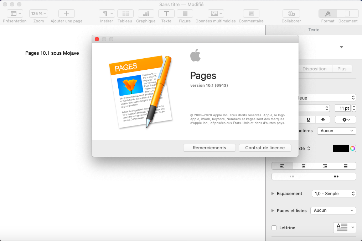Screen dimensions: 362x241
Task: Click the Collaborer icon
Action: (x=291, y=14)
